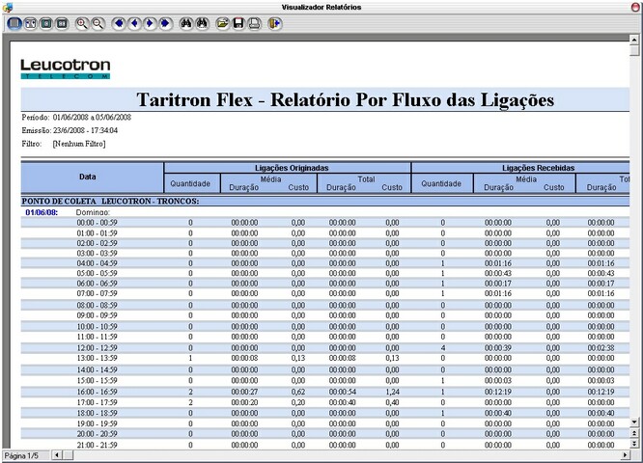The height and width of the screenshot is (463, 643).
Task: Go to the last report page
Action: (165, 23)
